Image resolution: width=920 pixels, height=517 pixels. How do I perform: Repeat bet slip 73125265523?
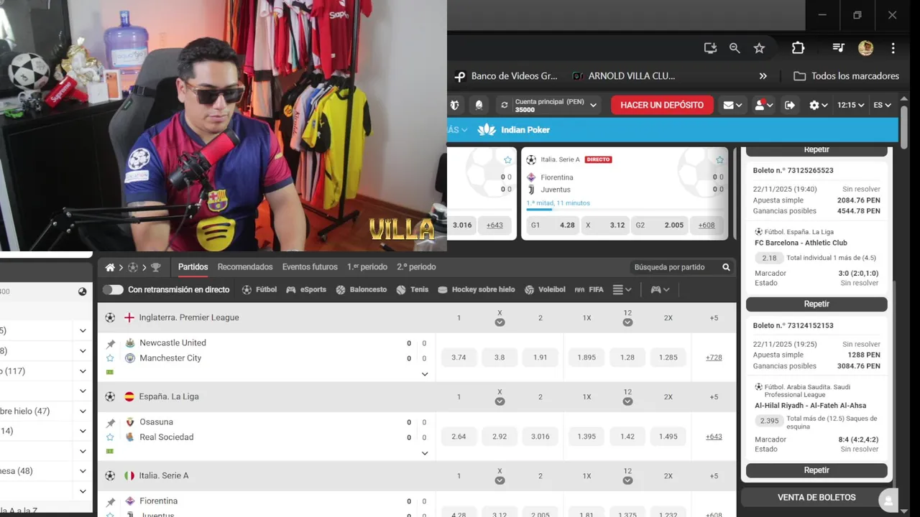(x=816, y=304)
